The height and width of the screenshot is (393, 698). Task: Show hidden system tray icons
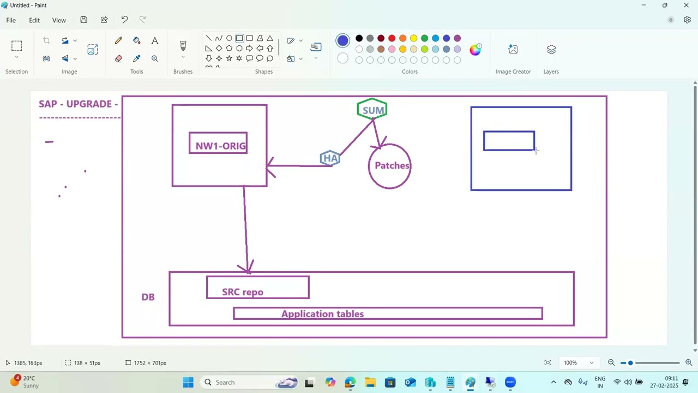tap(553, 382)
